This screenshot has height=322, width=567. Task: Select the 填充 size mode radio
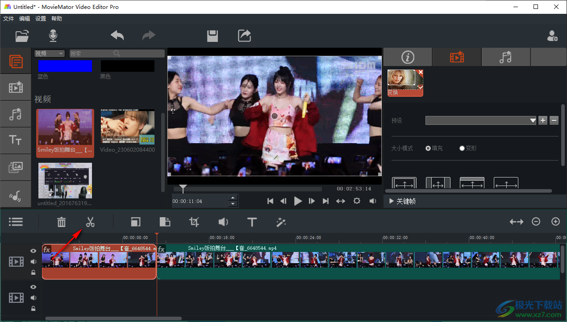coord(428,148)
